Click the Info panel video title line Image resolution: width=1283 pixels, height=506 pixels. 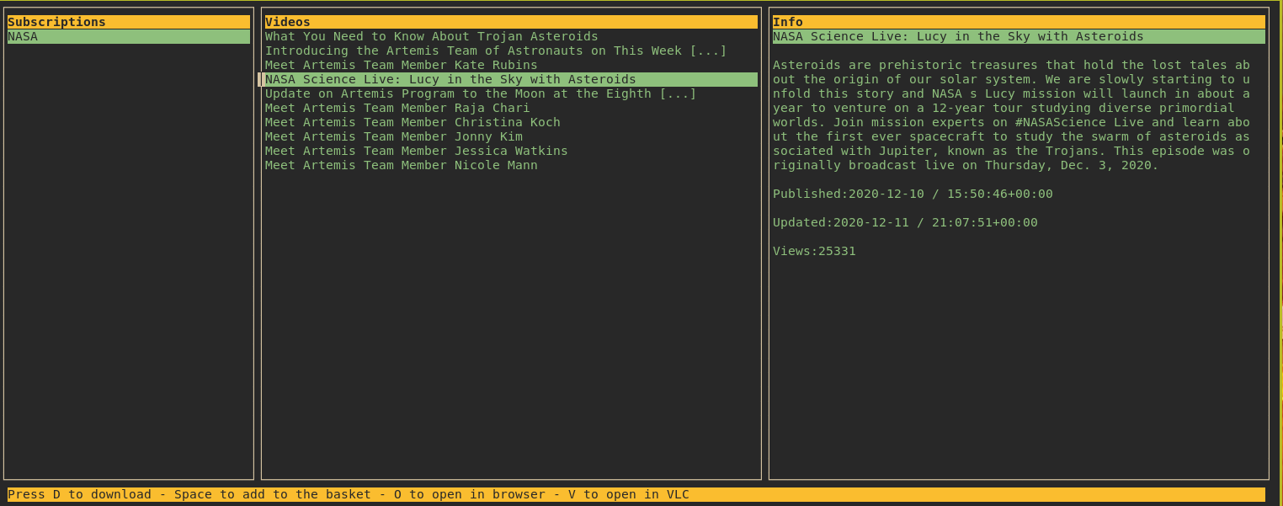pos(1019,37)
